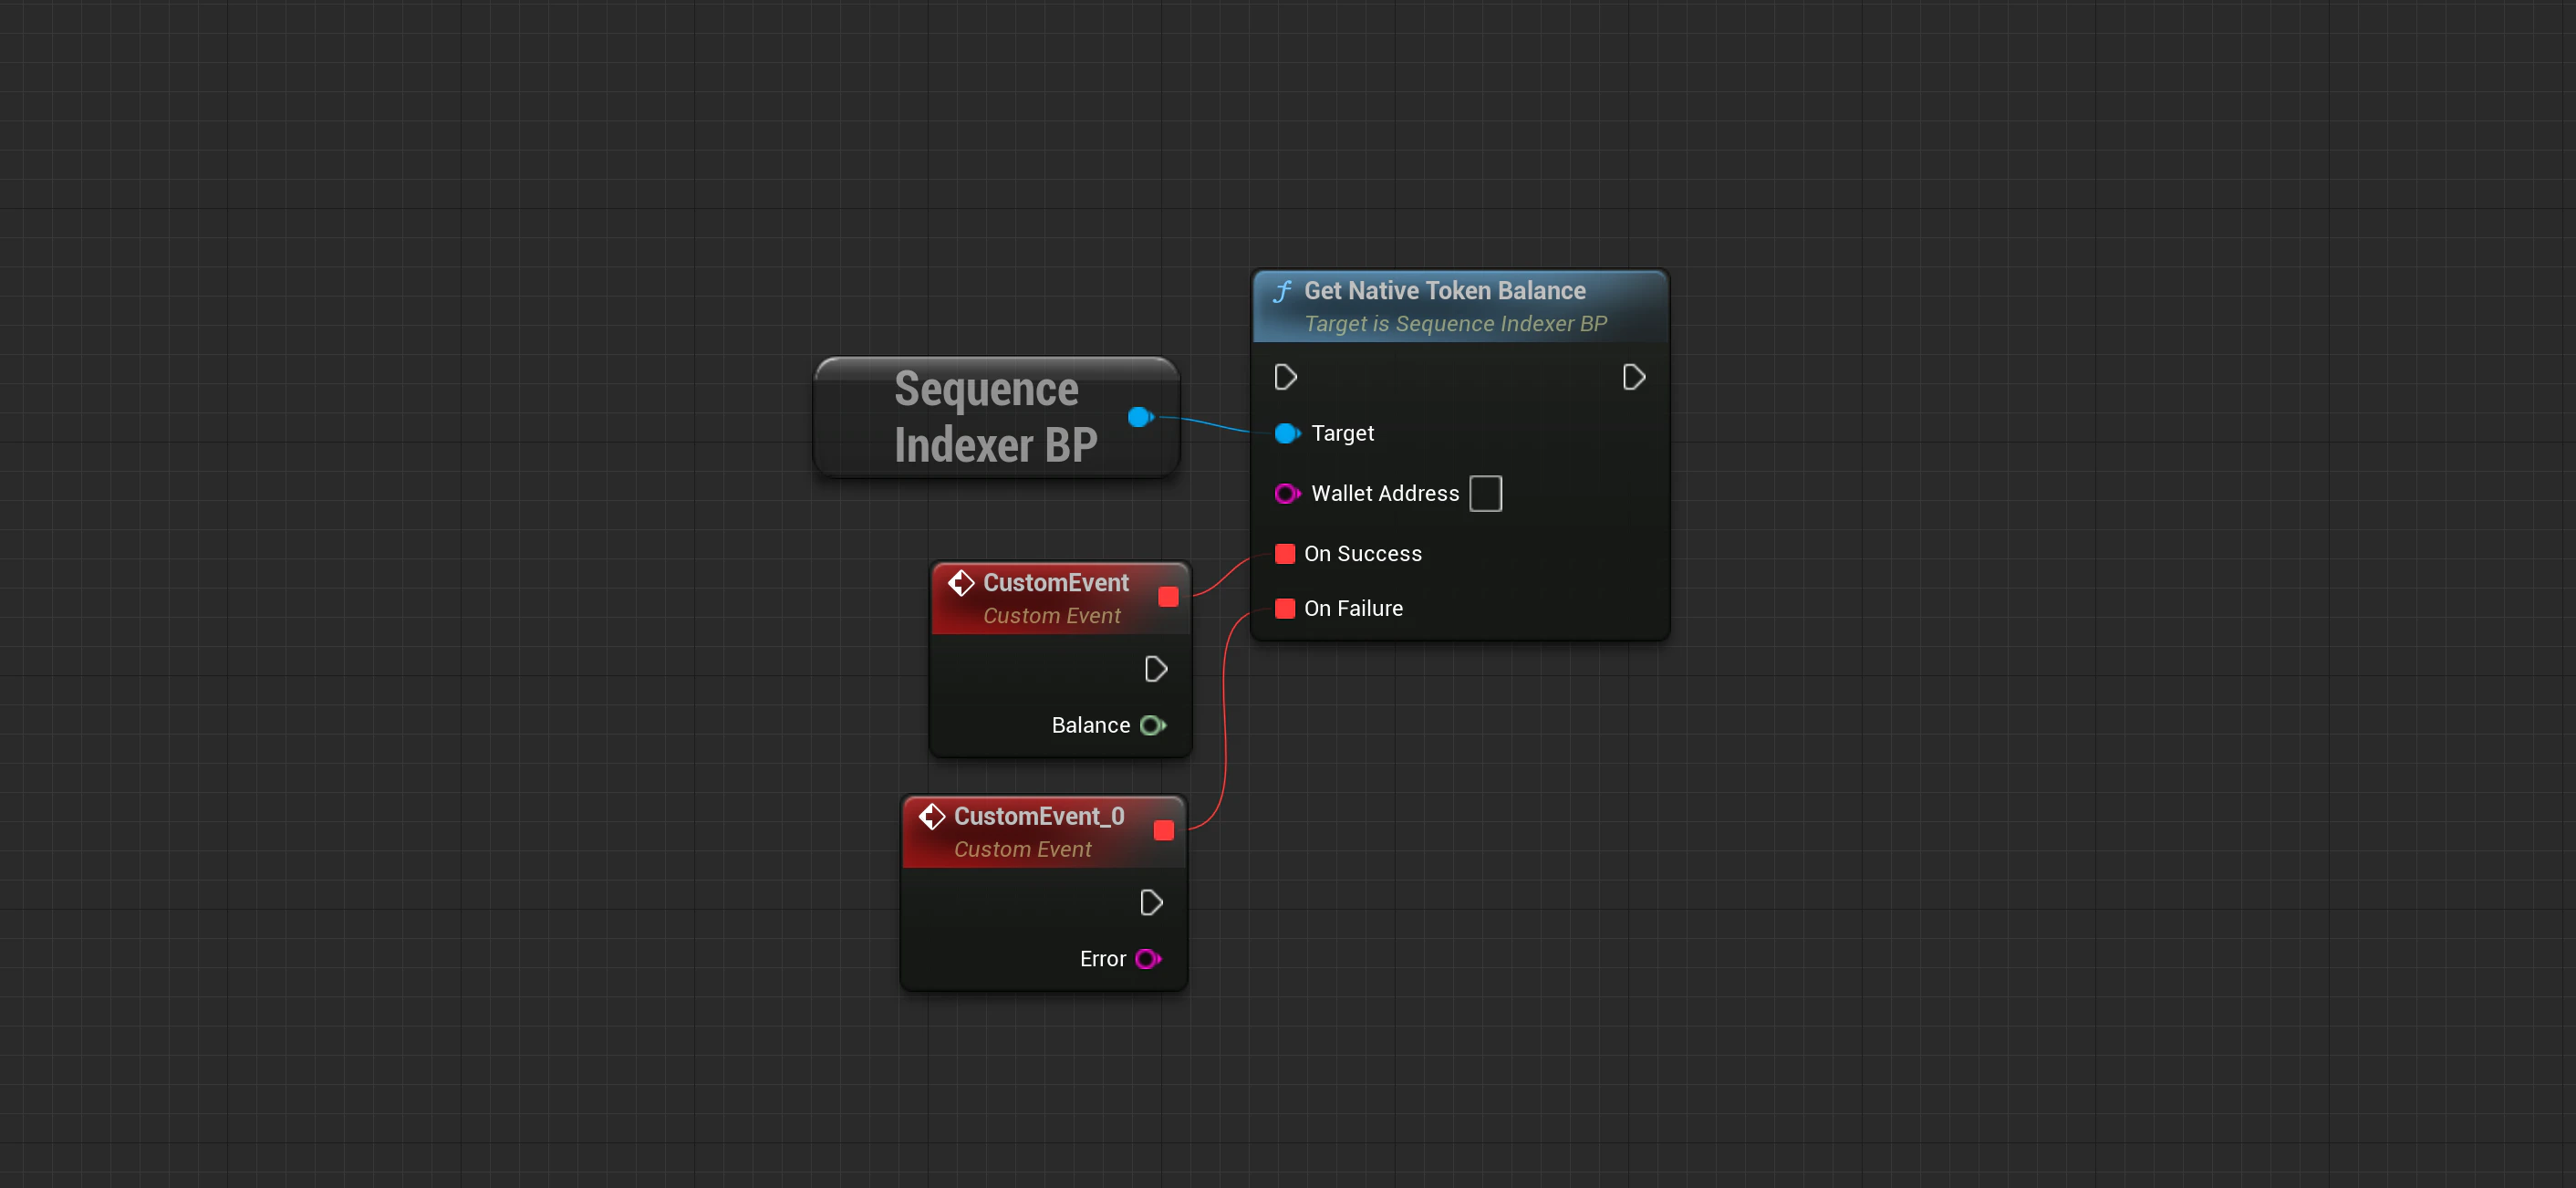Click the diamond event icon on CustomEvent_0
The width and height of the screenshot is (2576, 1188).
[x=931, y=816]
